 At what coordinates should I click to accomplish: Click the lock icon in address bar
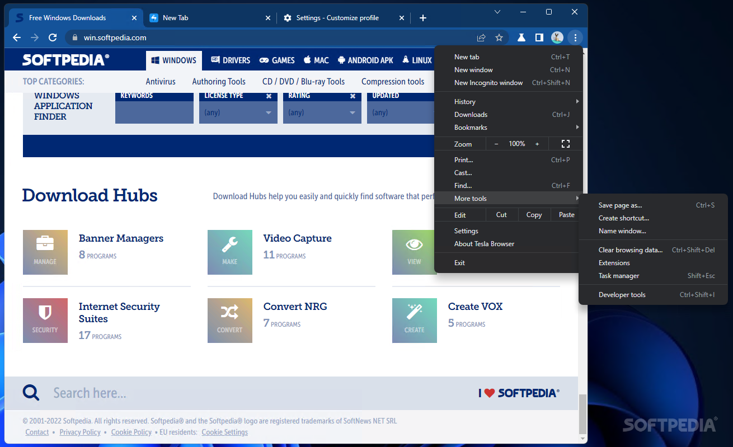coord(75,38)
